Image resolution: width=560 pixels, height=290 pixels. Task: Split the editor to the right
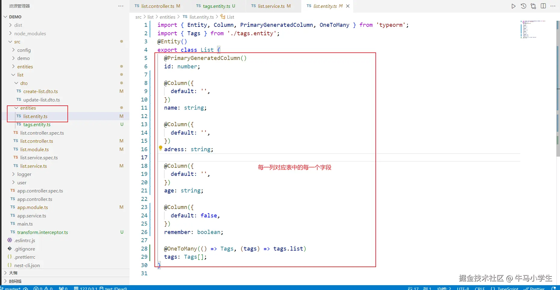click(543, 6)
